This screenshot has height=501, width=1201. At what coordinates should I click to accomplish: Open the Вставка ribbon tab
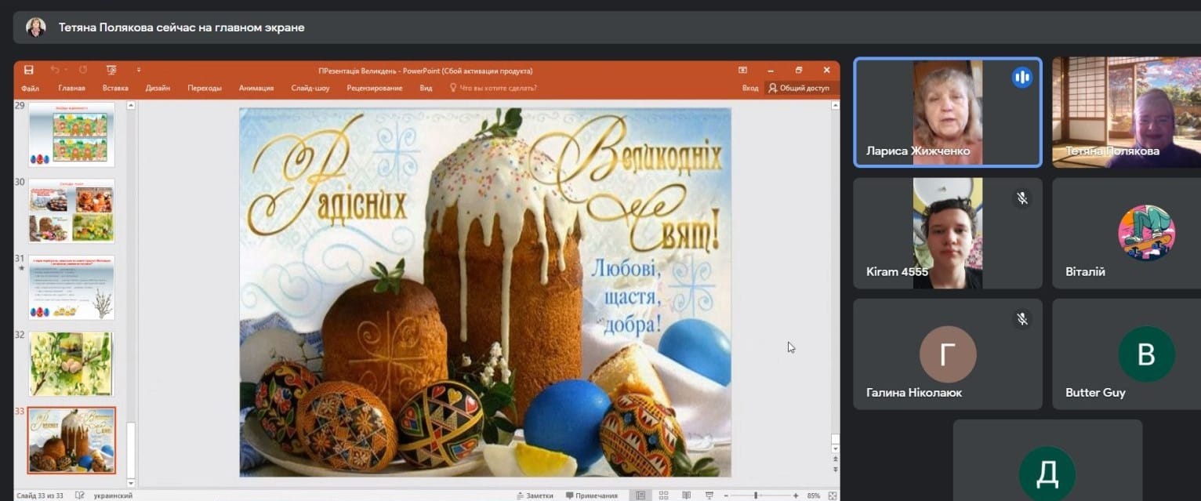coord(115,88)
